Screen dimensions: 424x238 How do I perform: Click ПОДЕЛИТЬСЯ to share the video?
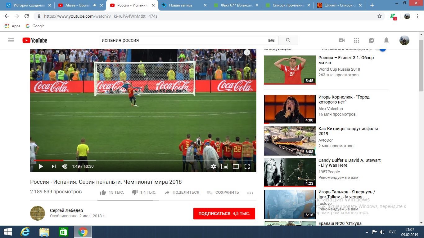(182, 192)
